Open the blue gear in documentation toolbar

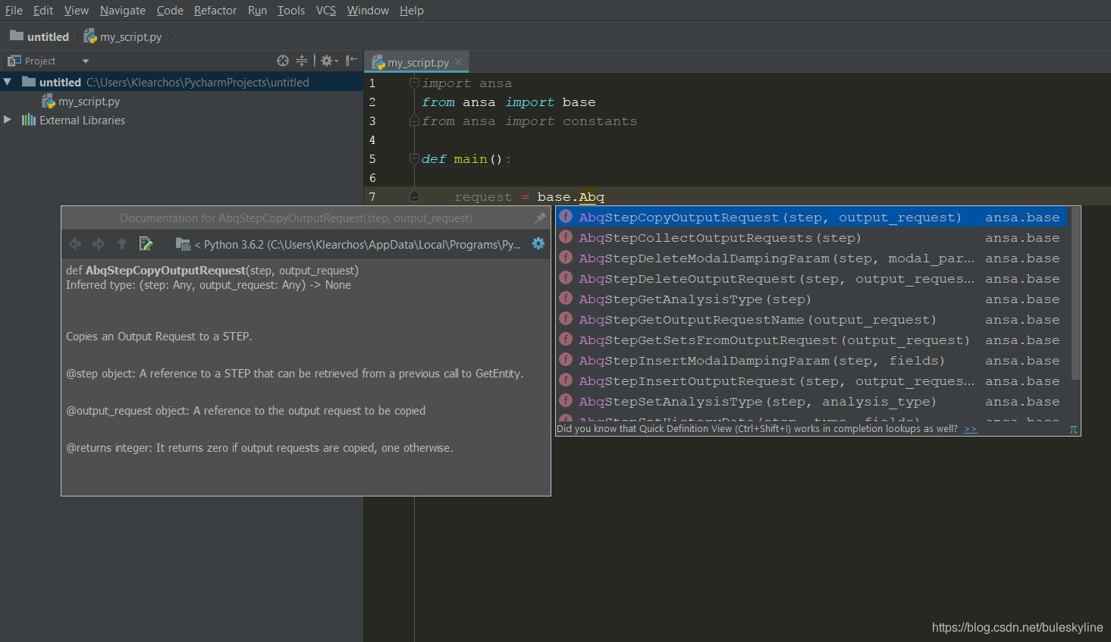[x=538, y=244]
